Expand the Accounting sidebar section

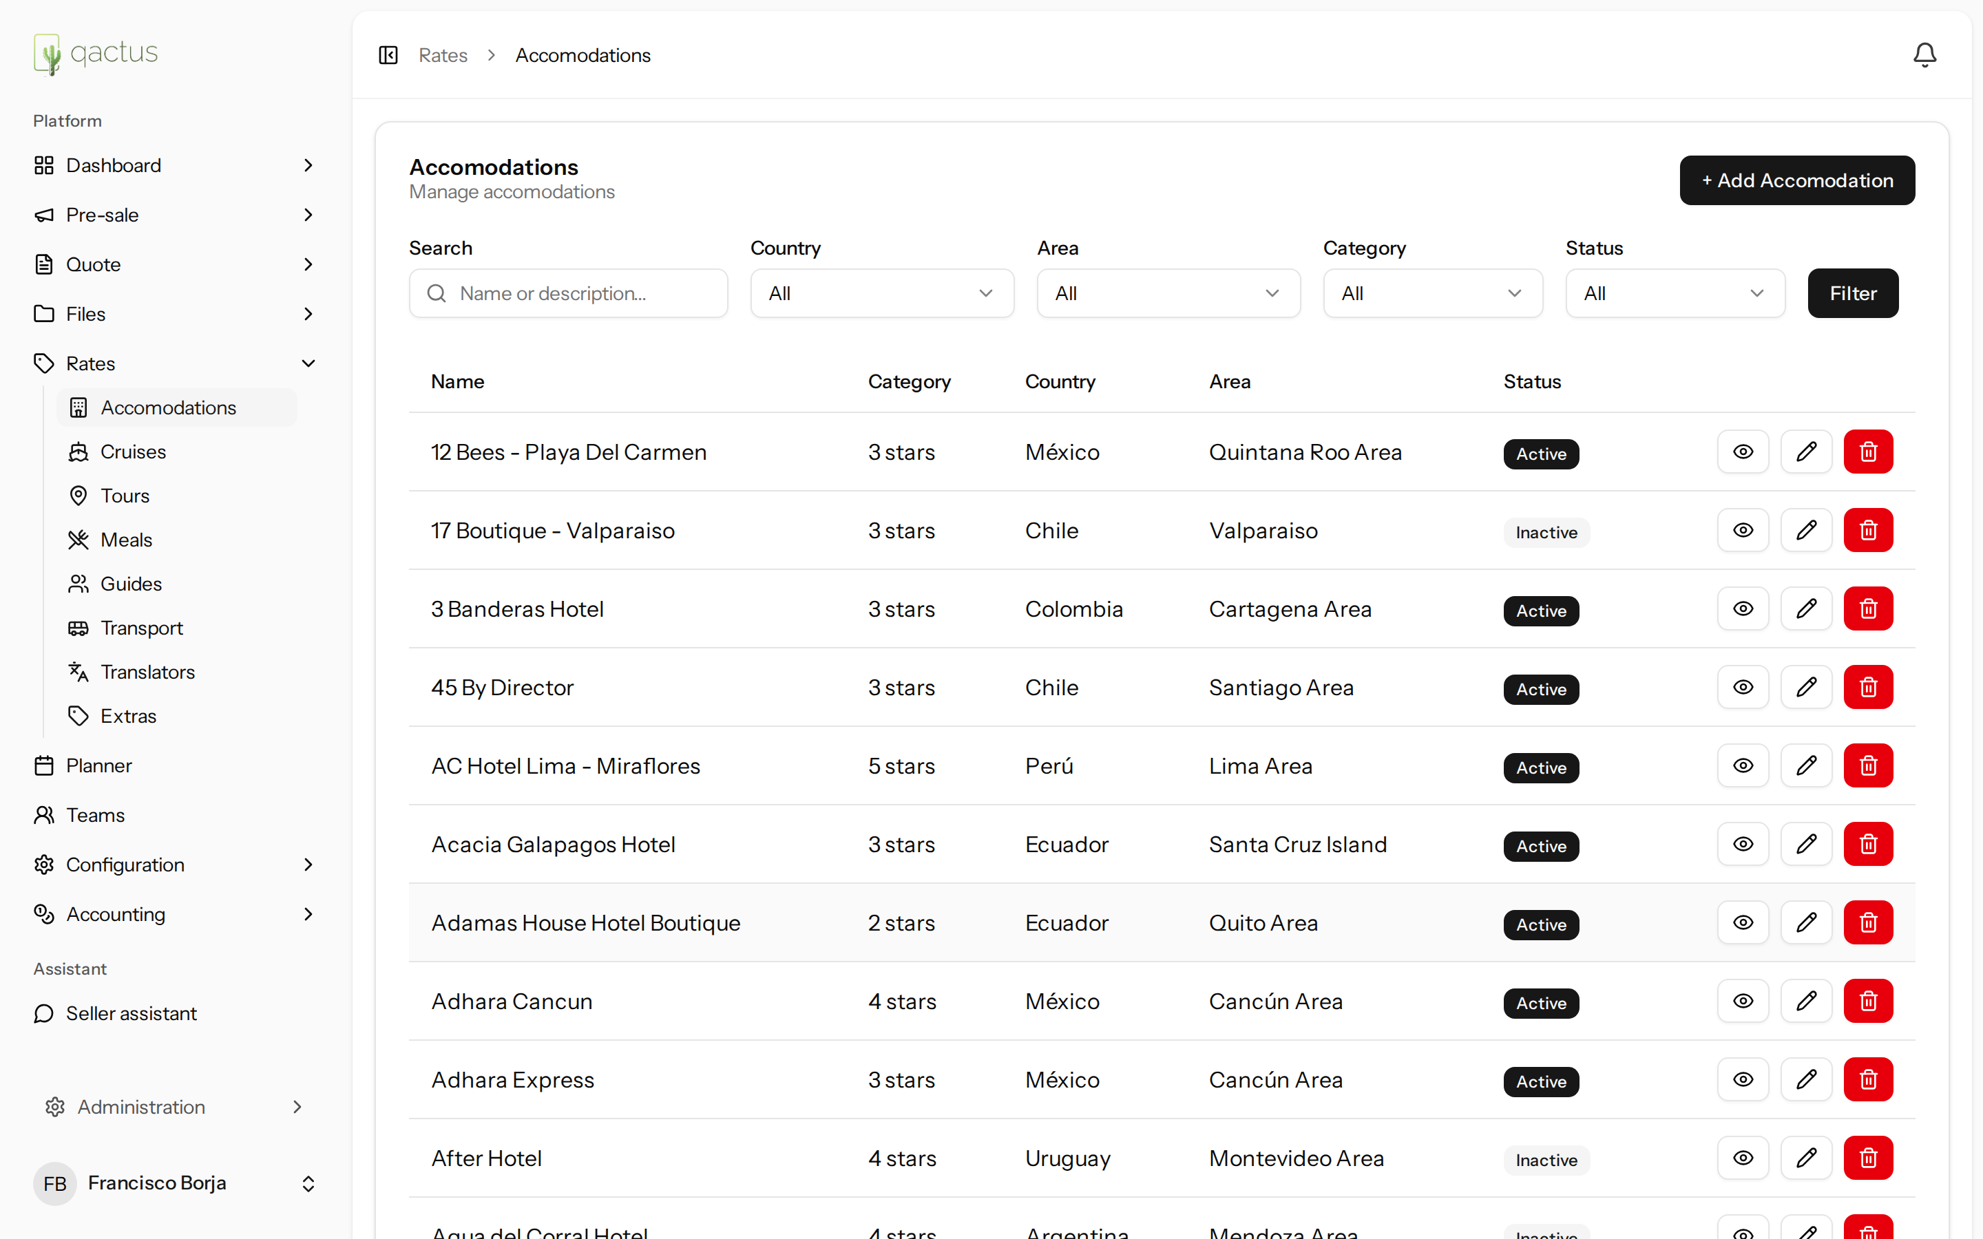[x=174, y=915]
